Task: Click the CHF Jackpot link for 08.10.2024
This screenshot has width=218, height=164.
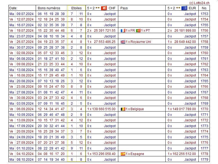Action: pyautogui.click(x=110, y=160)
